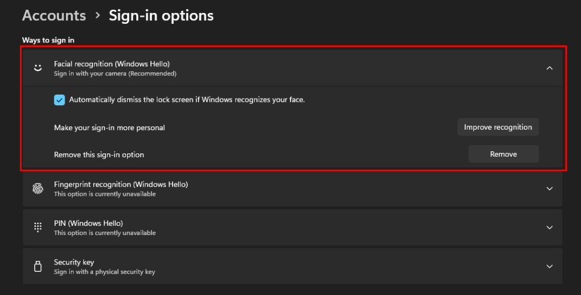The image size is (581, 295).
Task: Click the 'Automatically dismiss the lock screen' label text
Action: (187, 100)
